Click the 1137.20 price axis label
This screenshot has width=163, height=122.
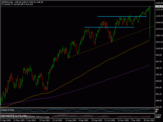point(159,9)
